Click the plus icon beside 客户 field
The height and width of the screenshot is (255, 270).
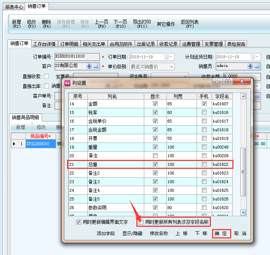pyautogui.click(x=89, y=66)
